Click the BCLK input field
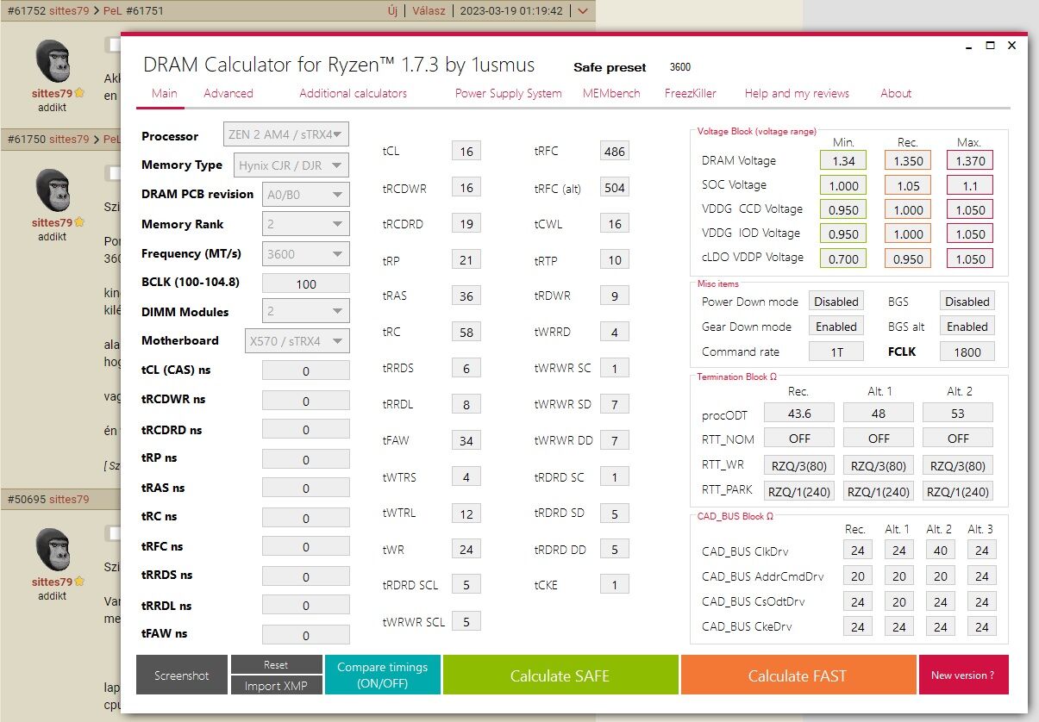Image resolution: width=1039 pixels, height=722 pixels. pyautogui.click(x=305, y=283)
